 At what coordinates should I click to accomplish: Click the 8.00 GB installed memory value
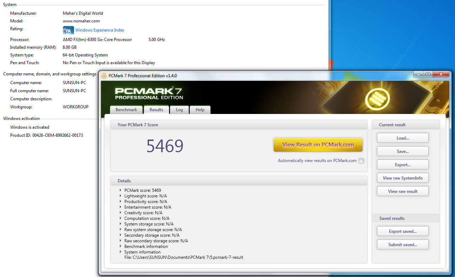pyautogui.click(x=70, y=47)
